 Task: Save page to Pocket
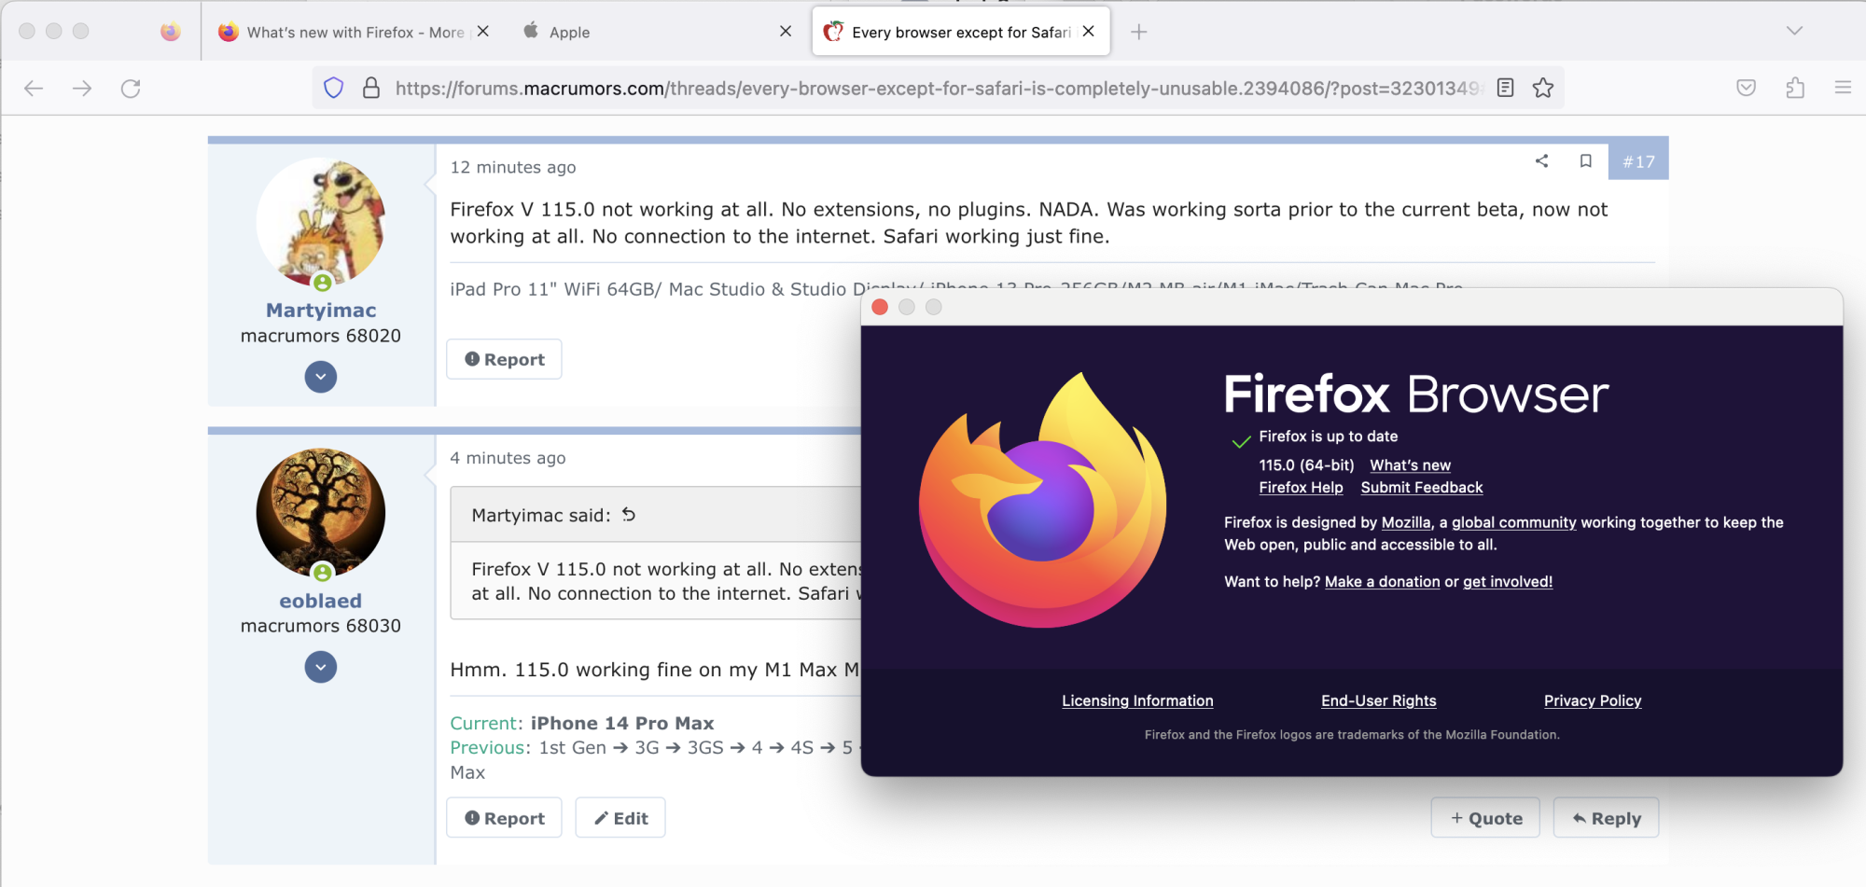(1747, 88)
